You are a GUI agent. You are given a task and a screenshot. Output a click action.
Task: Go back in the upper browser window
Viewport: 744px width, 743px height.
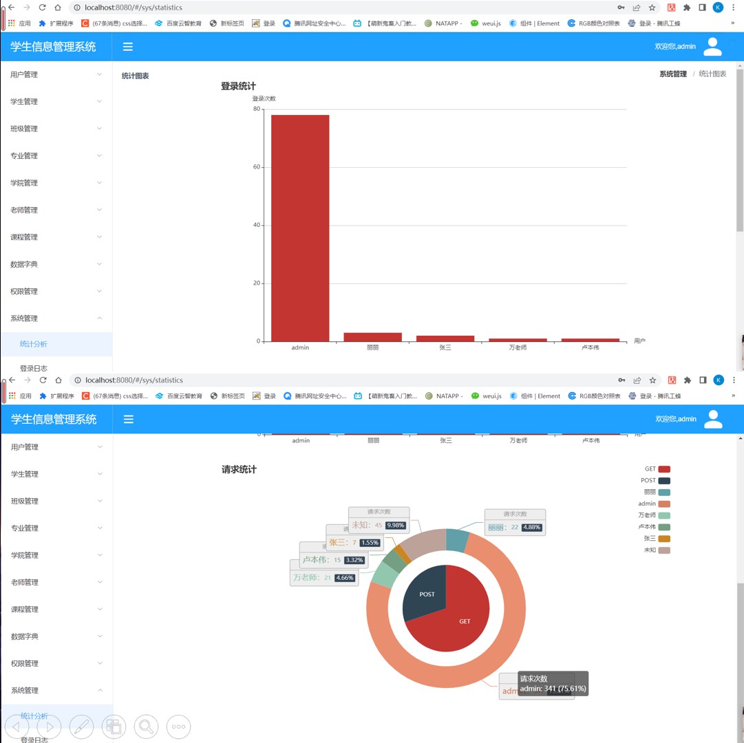click(12, 8)
